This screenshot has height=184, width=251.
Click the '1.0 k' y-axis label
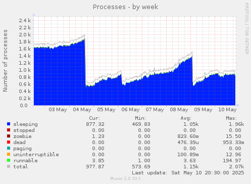tap(25, 70)
